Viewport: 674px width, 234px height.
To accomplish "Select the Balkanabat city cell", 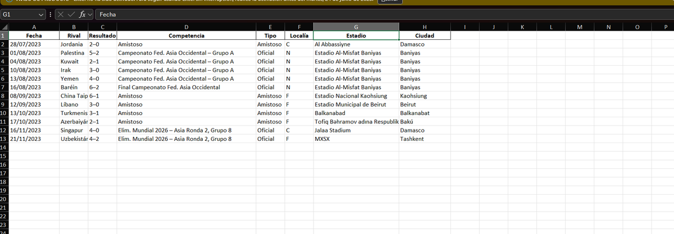I will pyautogui.click(x=424, y=113).
